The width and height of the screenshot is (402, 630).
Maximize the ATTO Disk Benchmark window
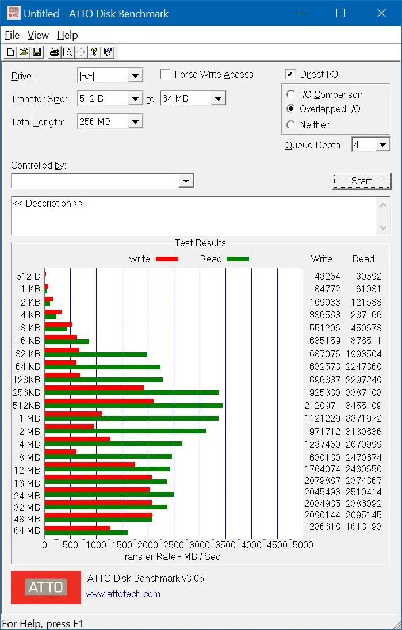tap(340, 13)
